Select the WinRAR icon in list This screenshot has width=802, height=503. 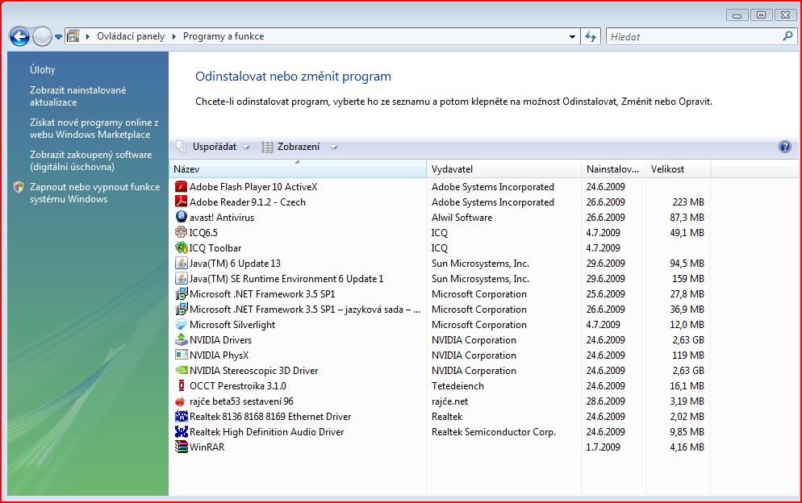tap(182, 447)
